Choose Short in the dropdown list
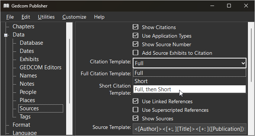Viewport: 255px width, 136px height. [190, 81]
